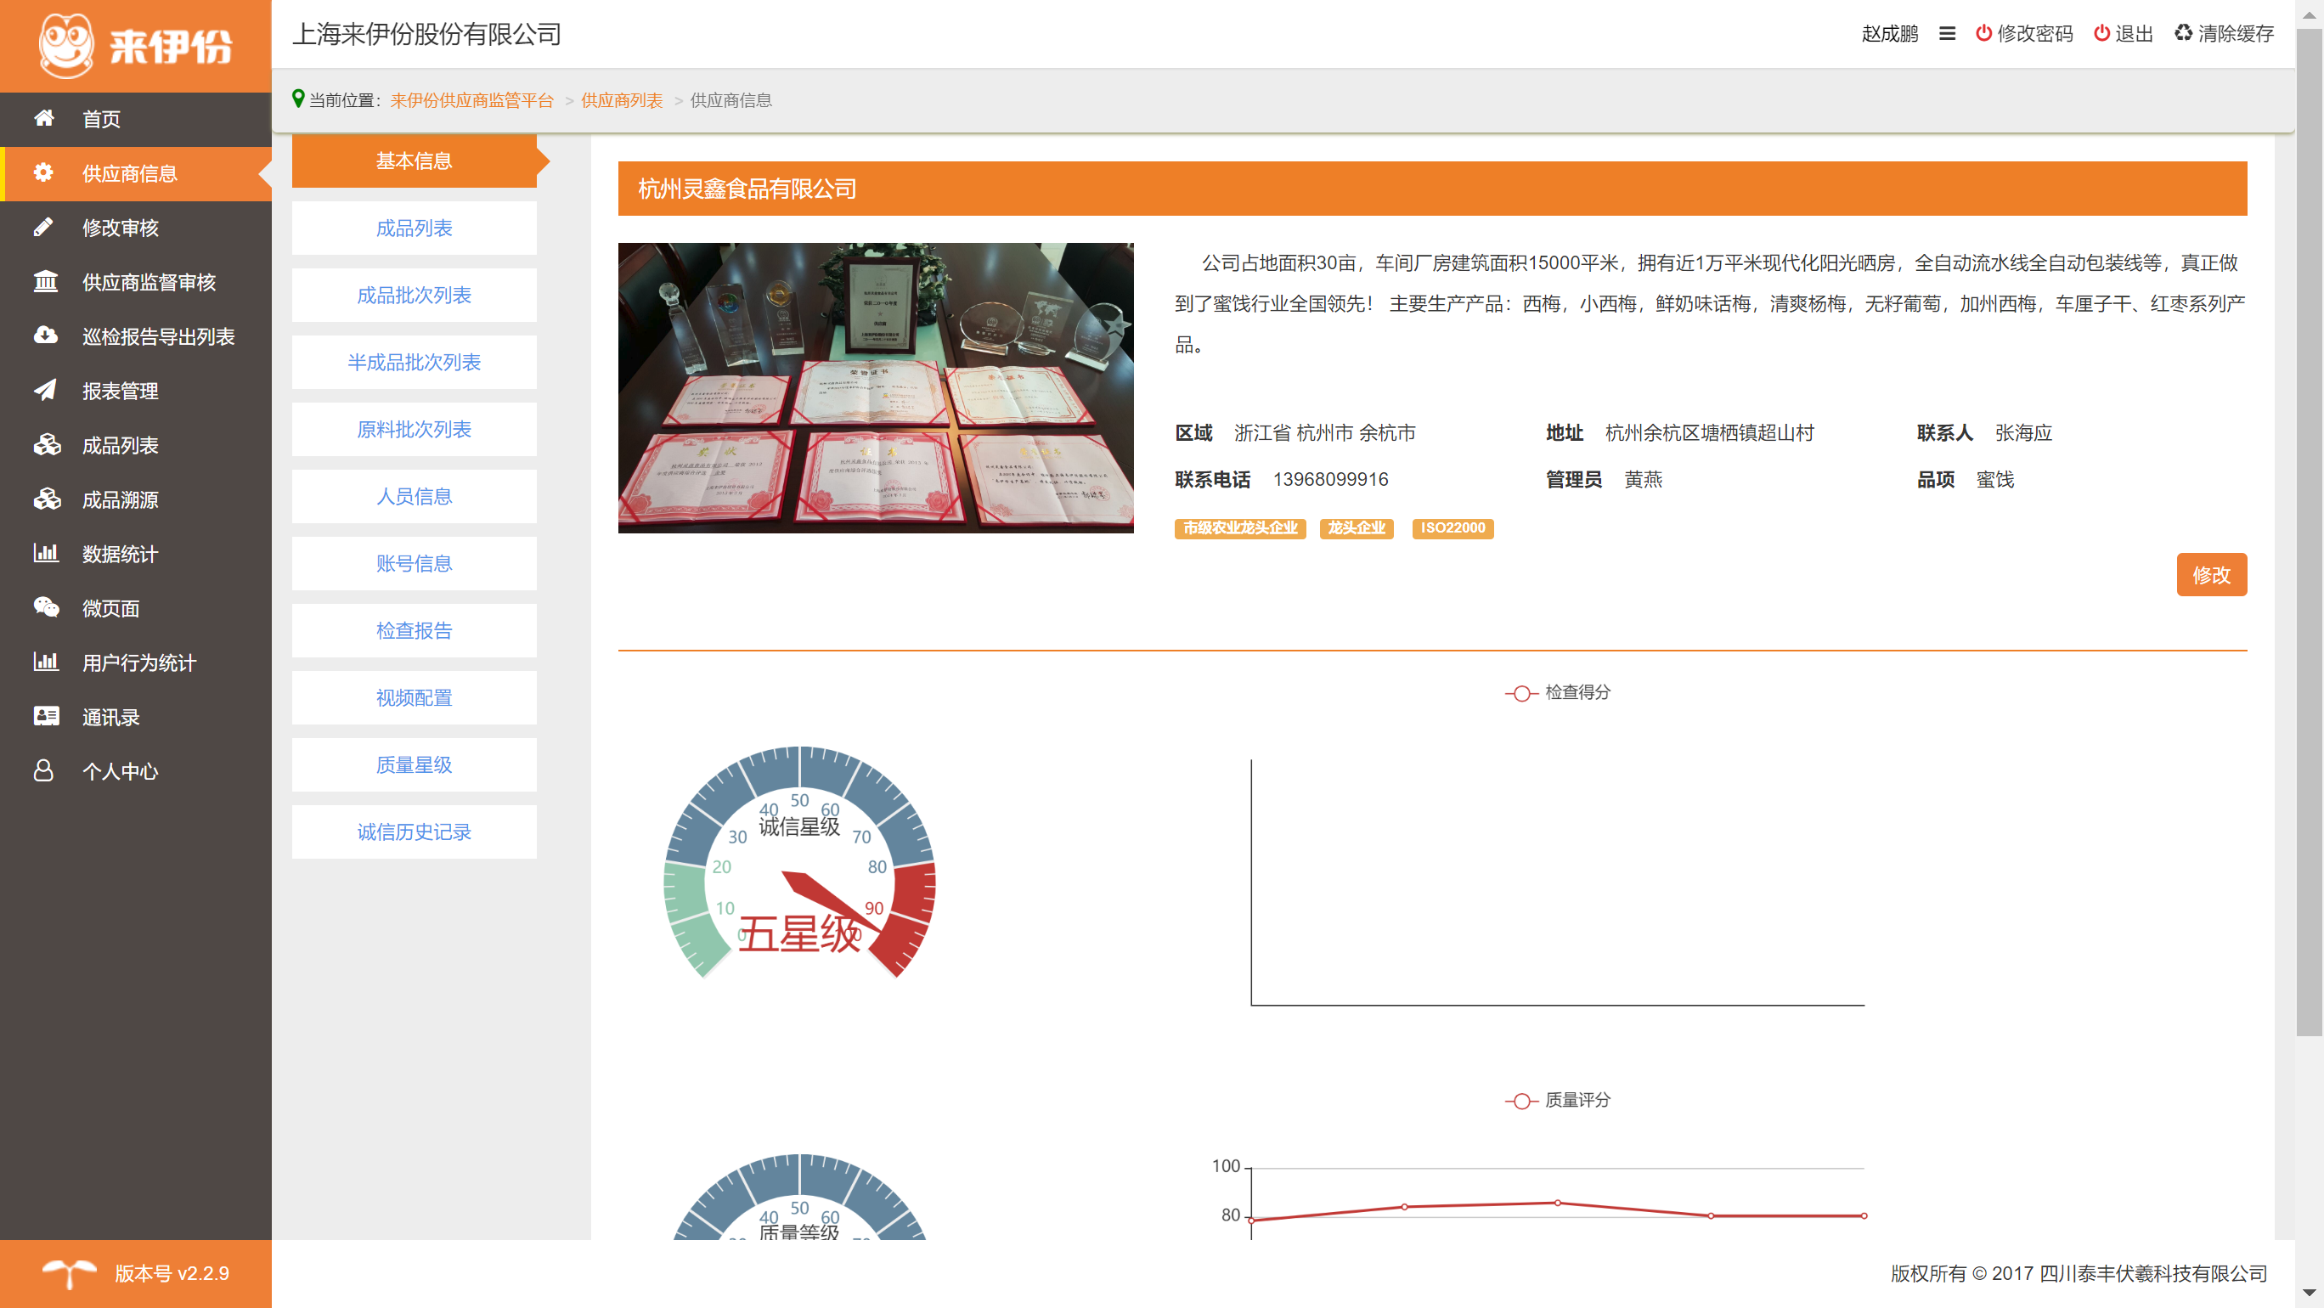Click the bank icon for 供应商监督审核
This screenshot has width=2324, height=1308.
coord(45,281)
